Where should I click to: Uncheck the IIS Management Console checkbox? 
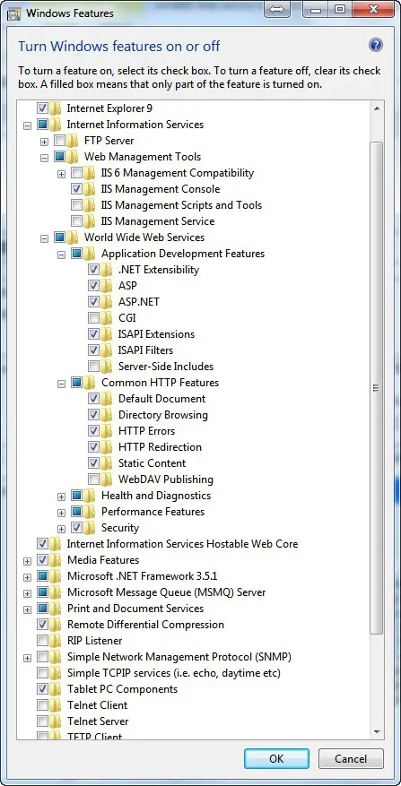pos(77,189)
